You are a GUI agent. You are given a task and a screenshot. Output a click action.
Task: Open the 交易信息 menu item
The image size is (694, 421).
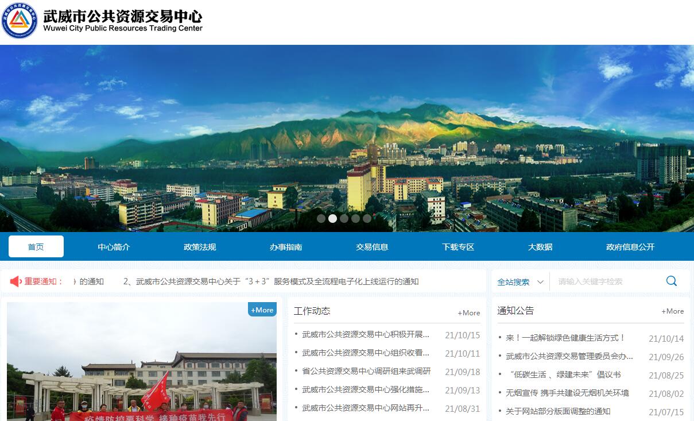372,247
